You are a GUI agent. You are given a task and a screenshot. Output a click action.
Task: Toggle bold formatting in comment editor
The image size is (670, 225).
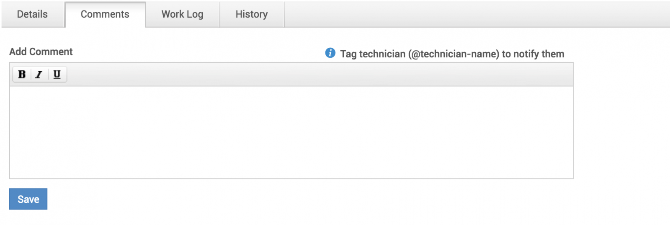click(x=22, y=75)
